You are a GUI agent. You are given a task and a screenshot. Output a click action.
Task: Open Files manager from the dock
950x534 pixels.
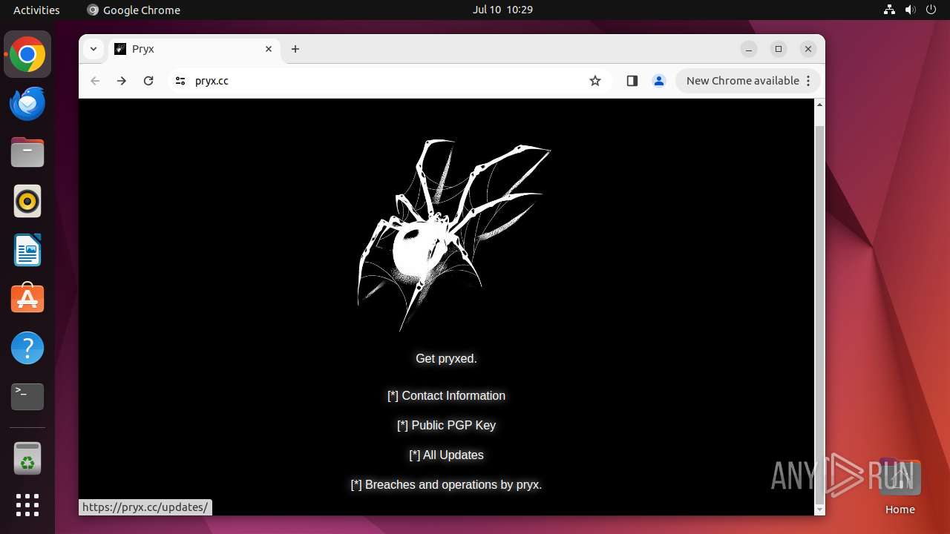27,153
